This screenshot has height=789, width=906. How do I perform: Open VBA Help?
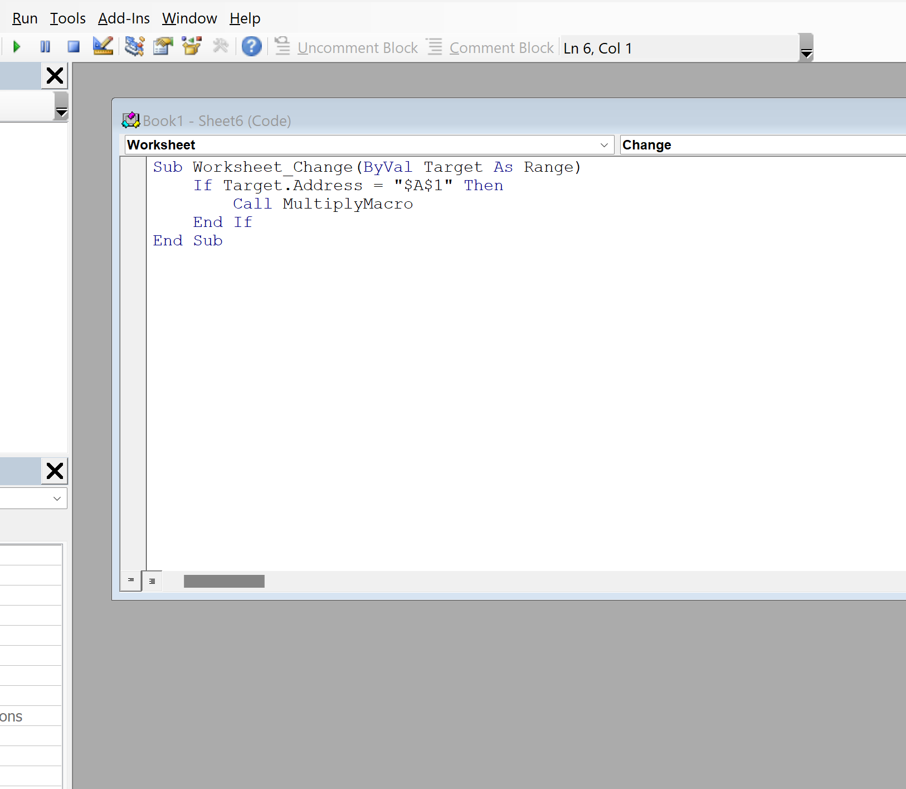251,47
